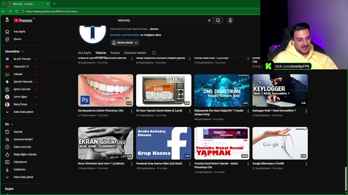
Task: Switch to channel Ana Sayfa tab
Action: click(x=85, y=53)
